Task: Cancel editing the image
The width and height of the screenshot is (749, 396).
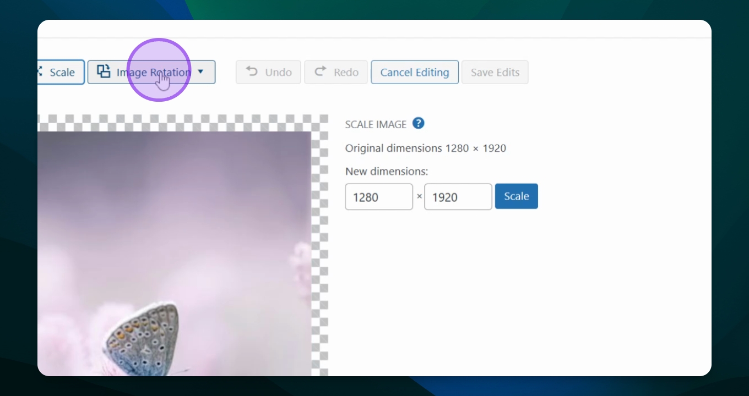Action: click(415, 72)
